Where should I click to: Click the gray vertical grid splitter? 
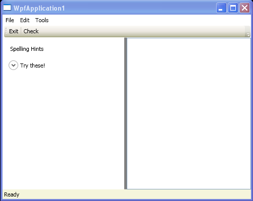(x=126, y=113)
